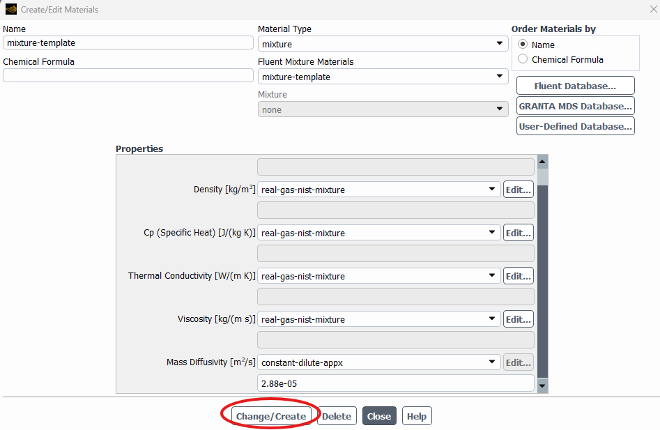This screenshot has width=660, height=430.
Task: Expand the Mass Diffusivity method dropdown
Action: (x=379, y=362)
